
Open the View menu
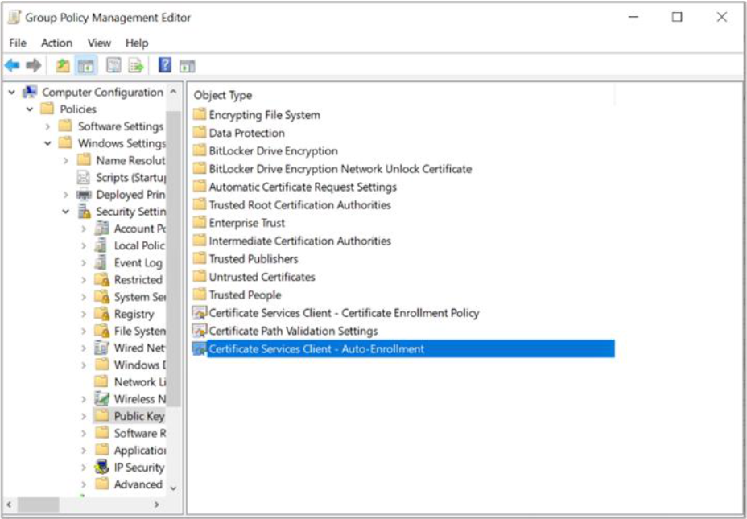click(x=99, y=43)
